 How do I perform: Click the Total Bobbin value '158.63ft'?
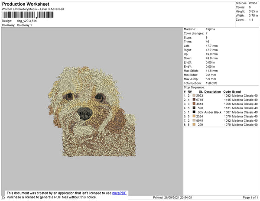[211, 83]
